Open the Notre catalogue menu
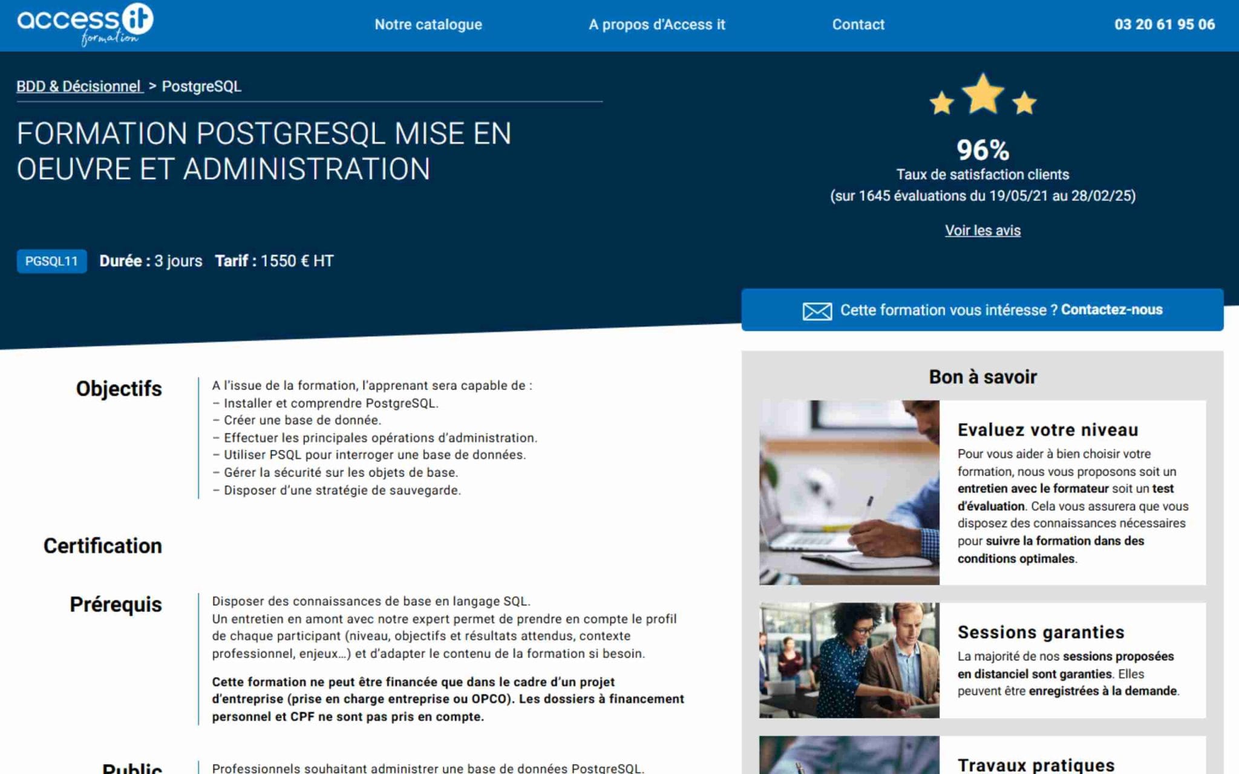This screenshot has width=1239, height=774. coord(428,25)
